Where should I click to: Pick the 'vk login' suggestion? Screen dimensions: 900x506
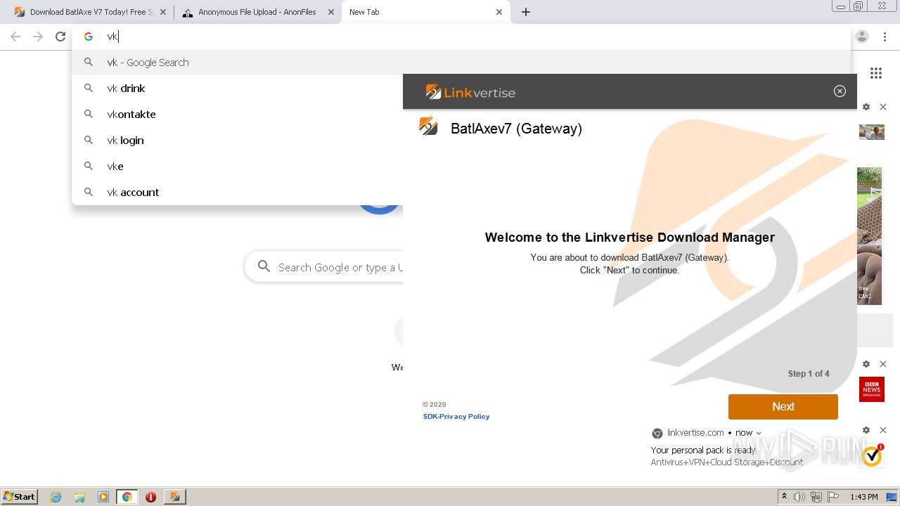pyautogui.click(x=237, y=141)
